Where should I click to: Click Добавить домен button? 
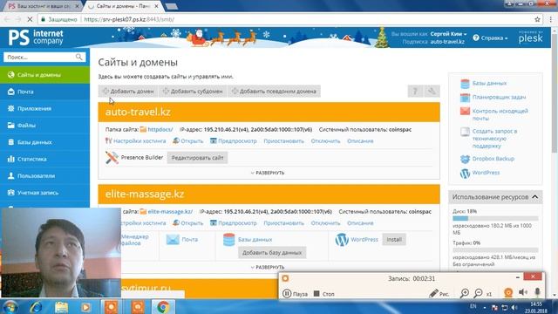(128, 91)
